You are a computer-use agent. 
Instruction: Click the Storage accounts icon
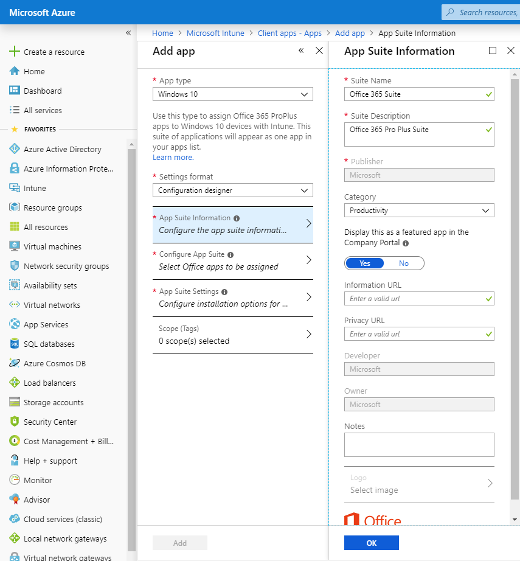(x=15, y=402)
